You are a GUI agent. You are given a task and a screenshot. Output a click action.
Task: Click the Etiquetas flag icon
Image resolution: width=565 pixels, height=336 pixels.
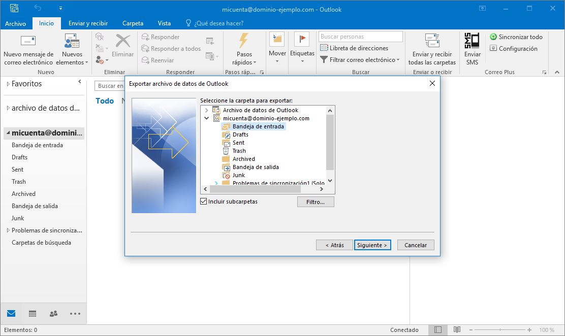(x=302, y=39)
